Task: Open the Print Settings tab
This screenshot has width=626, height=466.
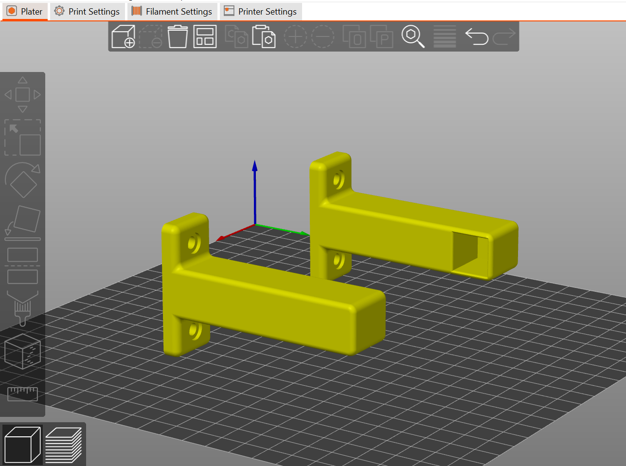Action: [x=87, y=11]
